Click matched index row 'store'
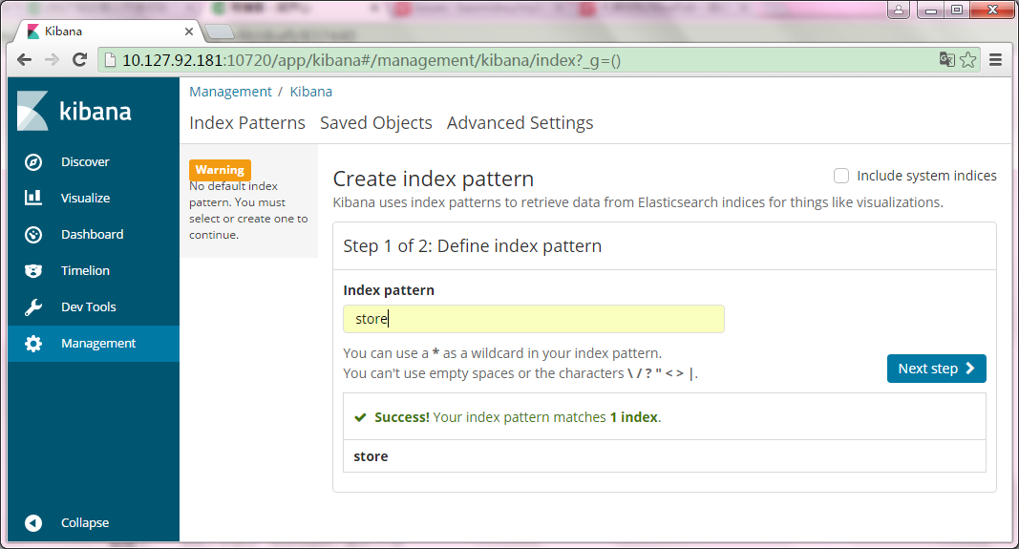 point(664,456)
